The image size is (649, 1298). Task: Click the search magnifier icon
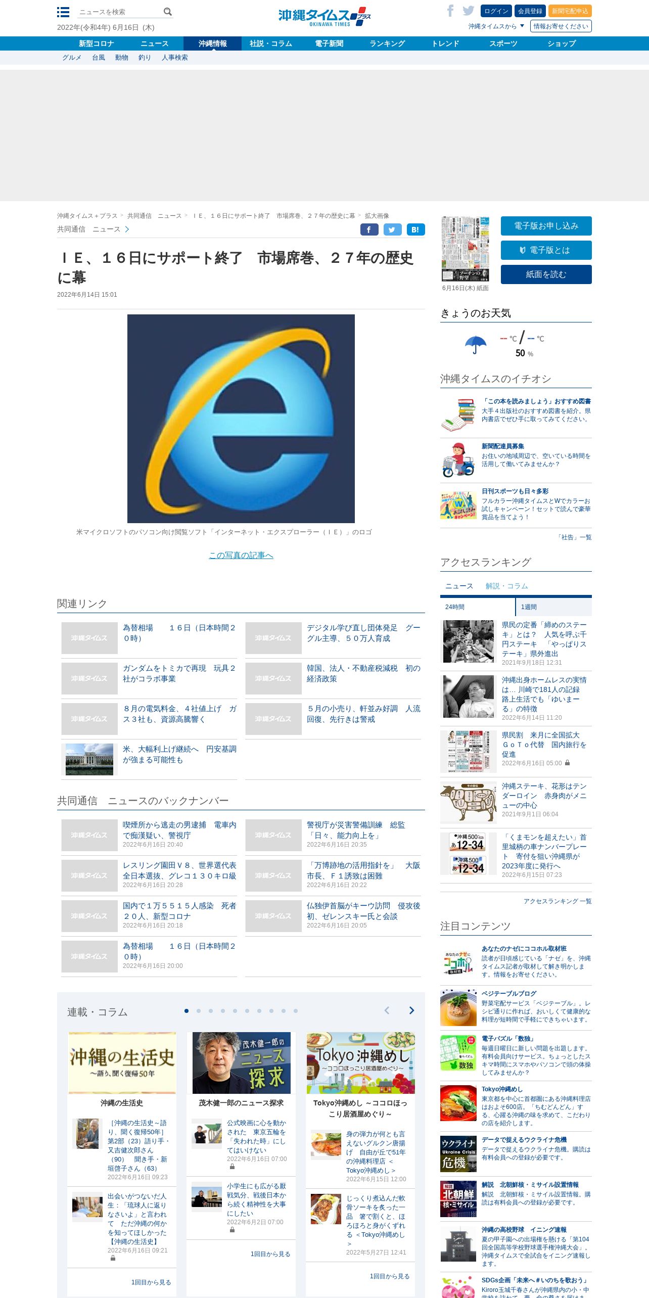pyautogui.click(x=168, y=12)
